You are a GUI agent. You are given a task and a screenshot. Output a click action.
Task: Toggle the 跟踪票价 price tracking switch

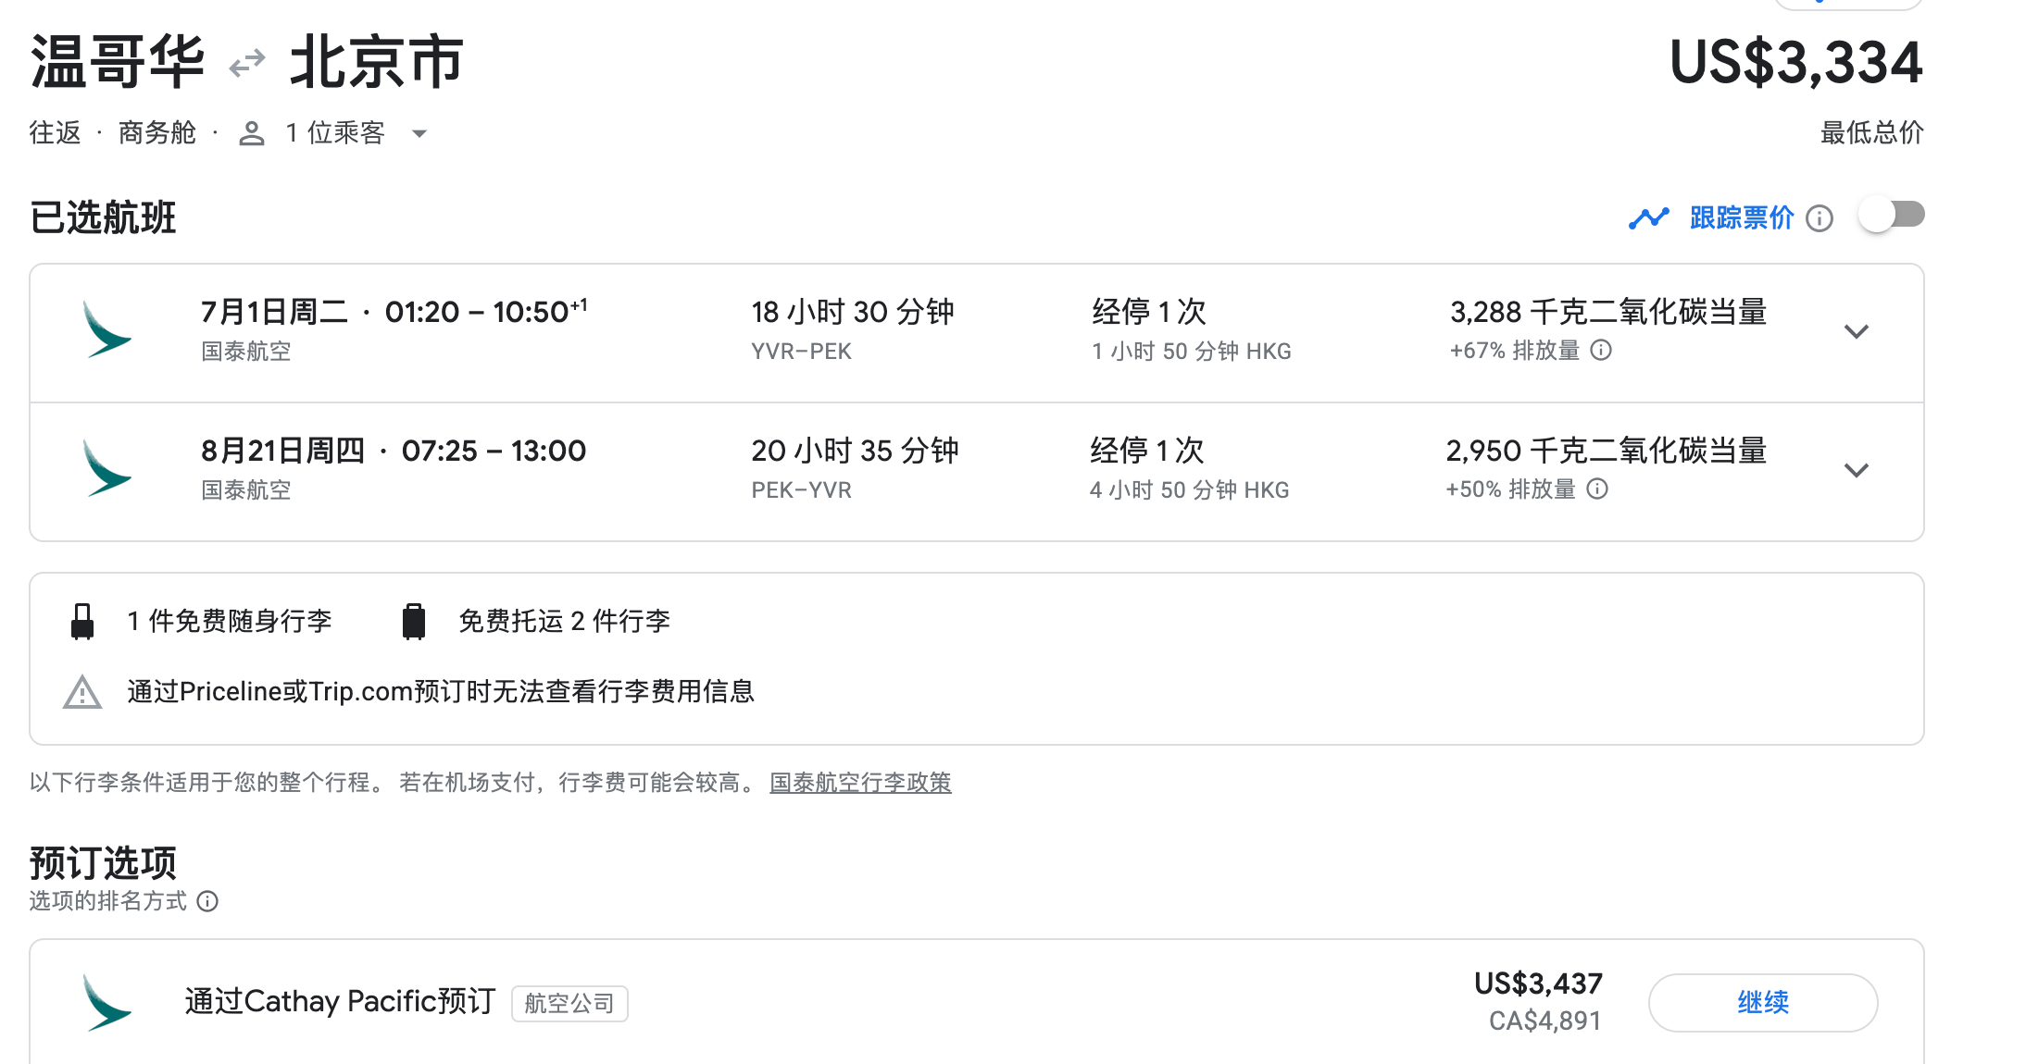[x=1892, y=216]
